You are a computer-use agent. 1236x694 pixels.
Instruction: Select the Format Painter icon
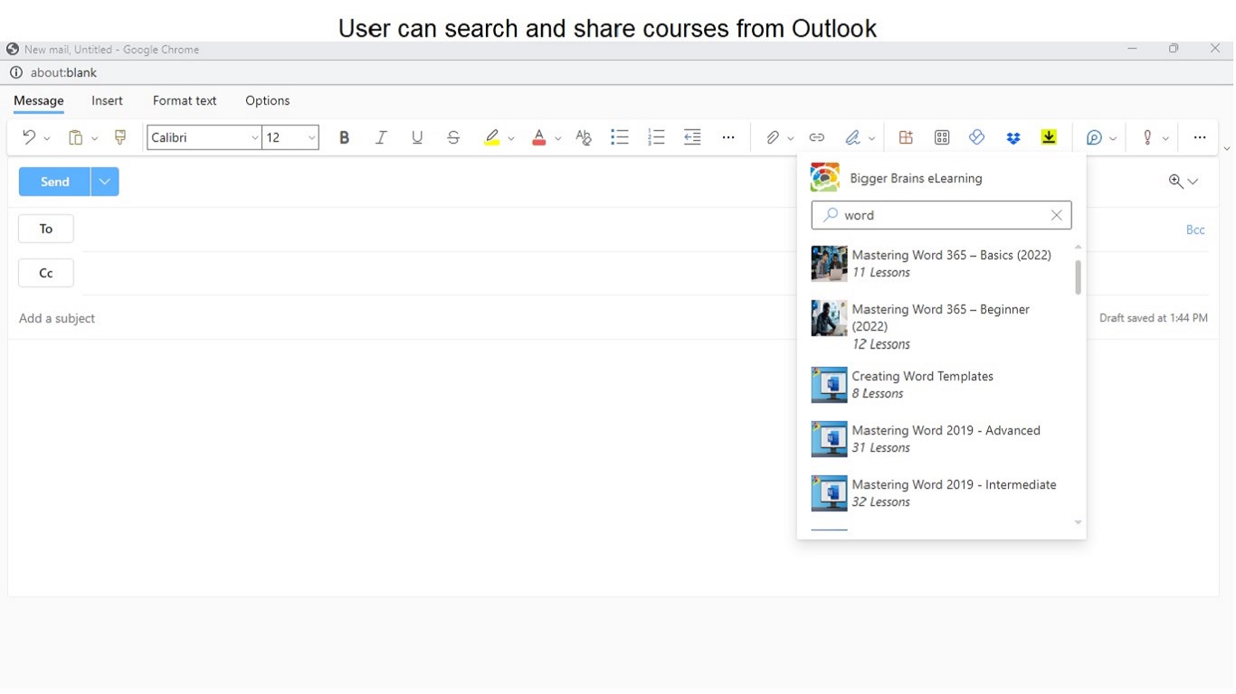119,137
